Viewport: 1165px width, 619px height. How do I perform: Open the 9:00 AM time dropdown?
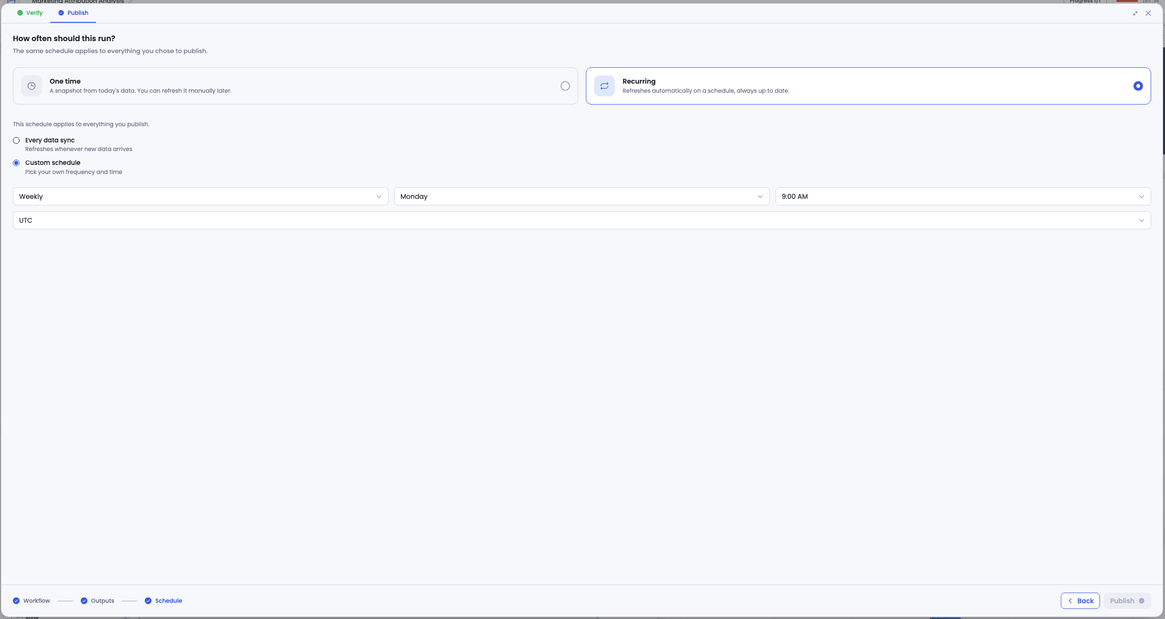(x=963, y=196)
